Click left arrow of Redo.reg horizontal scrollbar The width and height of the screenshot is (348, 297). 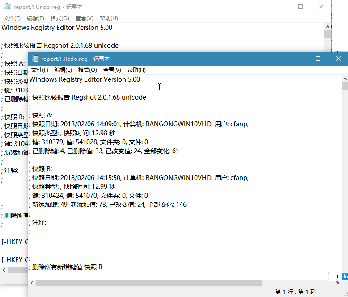pyautogui.click(x=32, y=283)
